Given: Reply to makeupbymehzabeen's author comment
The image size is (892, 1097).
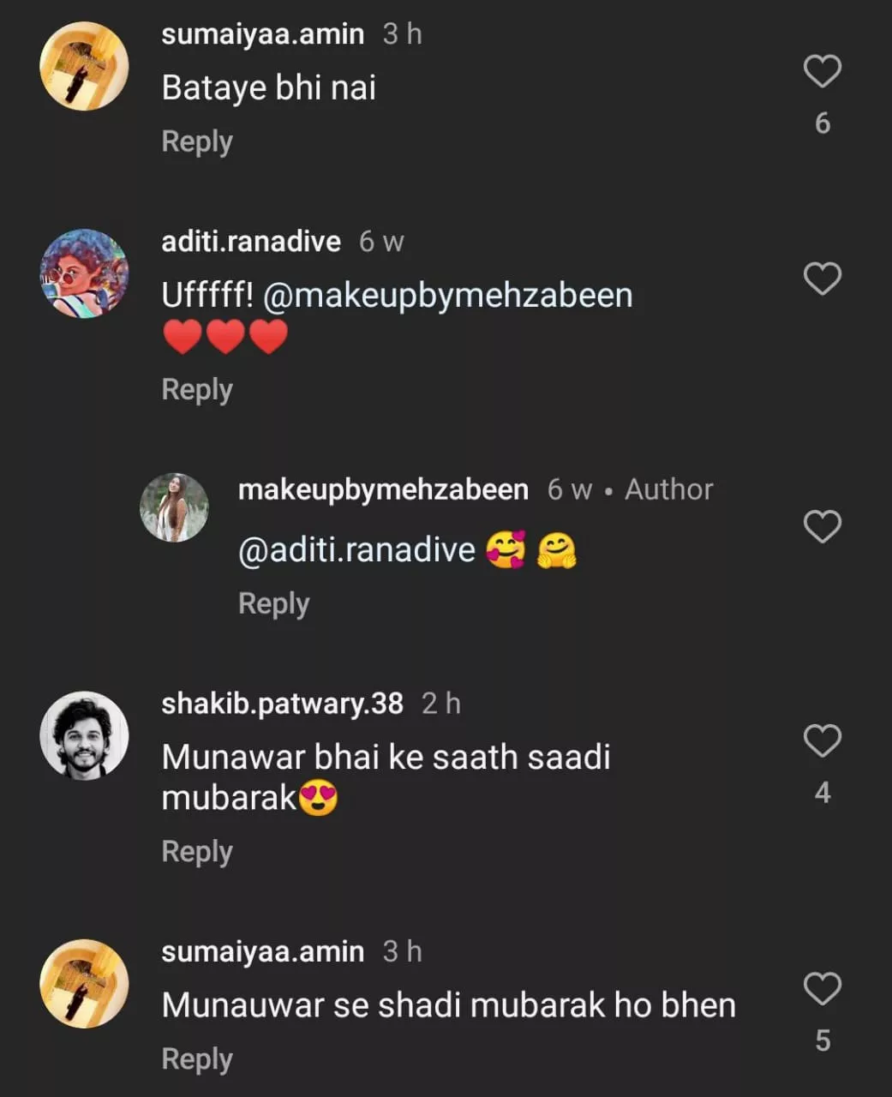Looking at the screenshot, I should click(x=273, y=603).
